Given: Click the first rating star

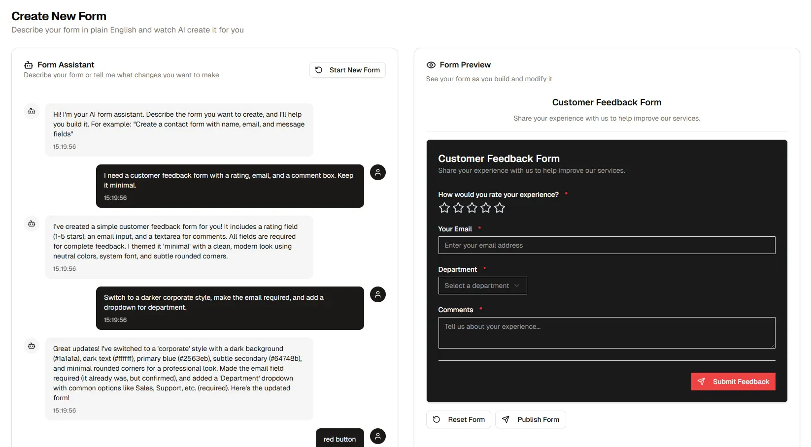Looking at the screenshot, I should coord(444,208).
